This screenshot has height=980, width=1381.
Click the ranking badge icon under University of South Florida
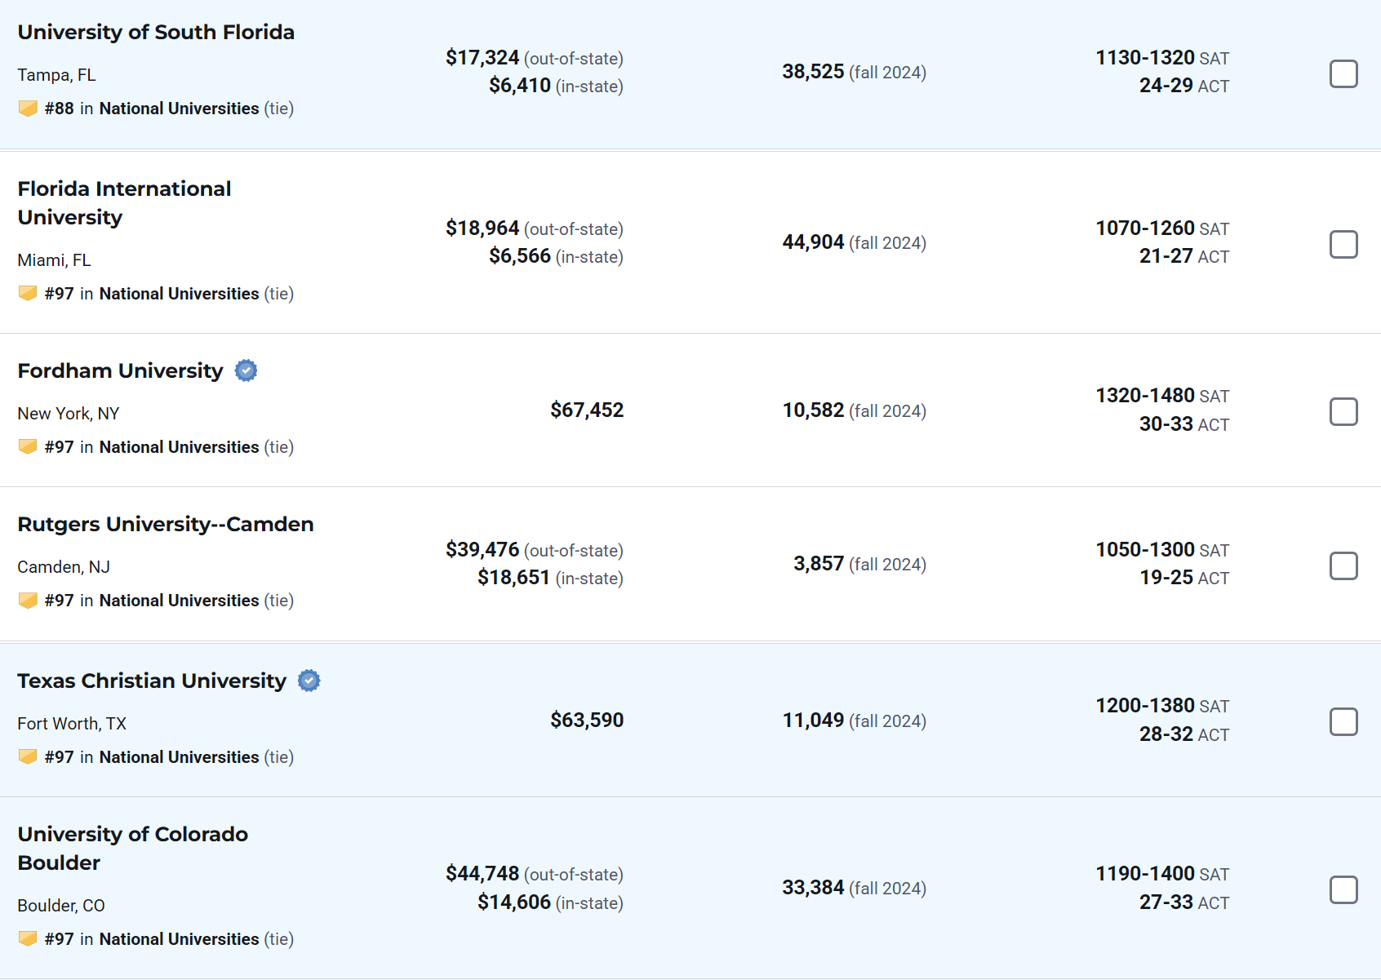click(28, 109)
